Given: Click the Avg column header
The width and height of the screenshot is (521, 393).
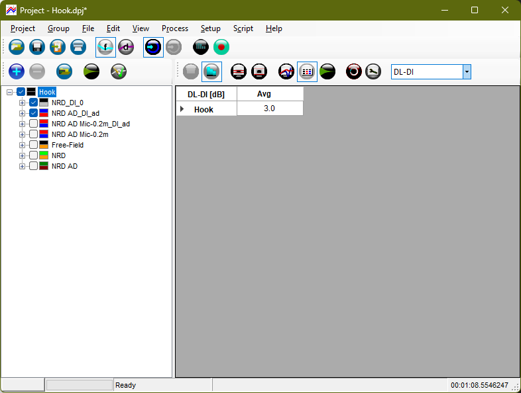Looking at the screenshot, I should [268, 94].
